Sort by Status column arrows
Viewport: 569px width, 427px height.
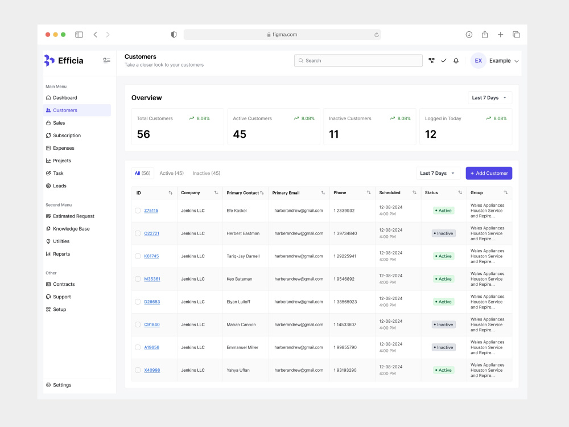pos(460,192)
